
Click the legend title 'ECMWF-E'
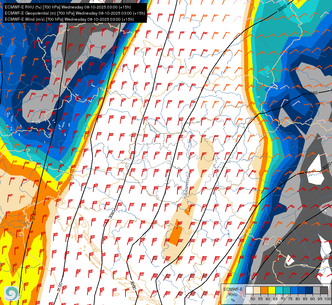(233, 289)
